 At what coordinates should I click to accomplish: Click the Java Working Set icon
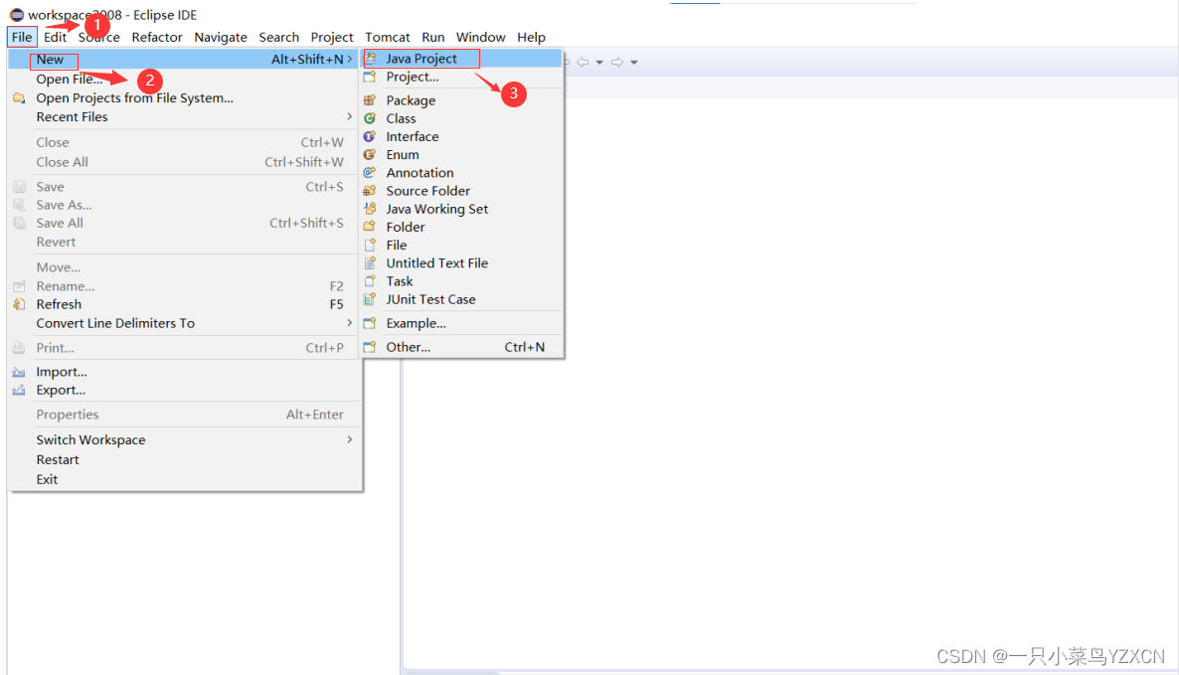pos(370,208)
